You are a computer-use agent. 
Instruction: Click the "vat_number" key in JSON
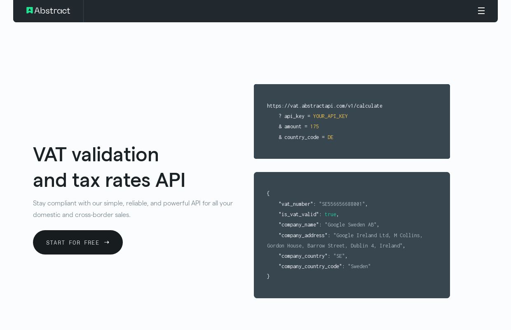coord(296,204)
